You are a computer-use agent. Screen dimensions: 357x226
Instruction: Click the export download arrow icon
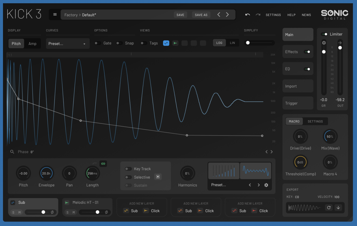pos(338,208)
